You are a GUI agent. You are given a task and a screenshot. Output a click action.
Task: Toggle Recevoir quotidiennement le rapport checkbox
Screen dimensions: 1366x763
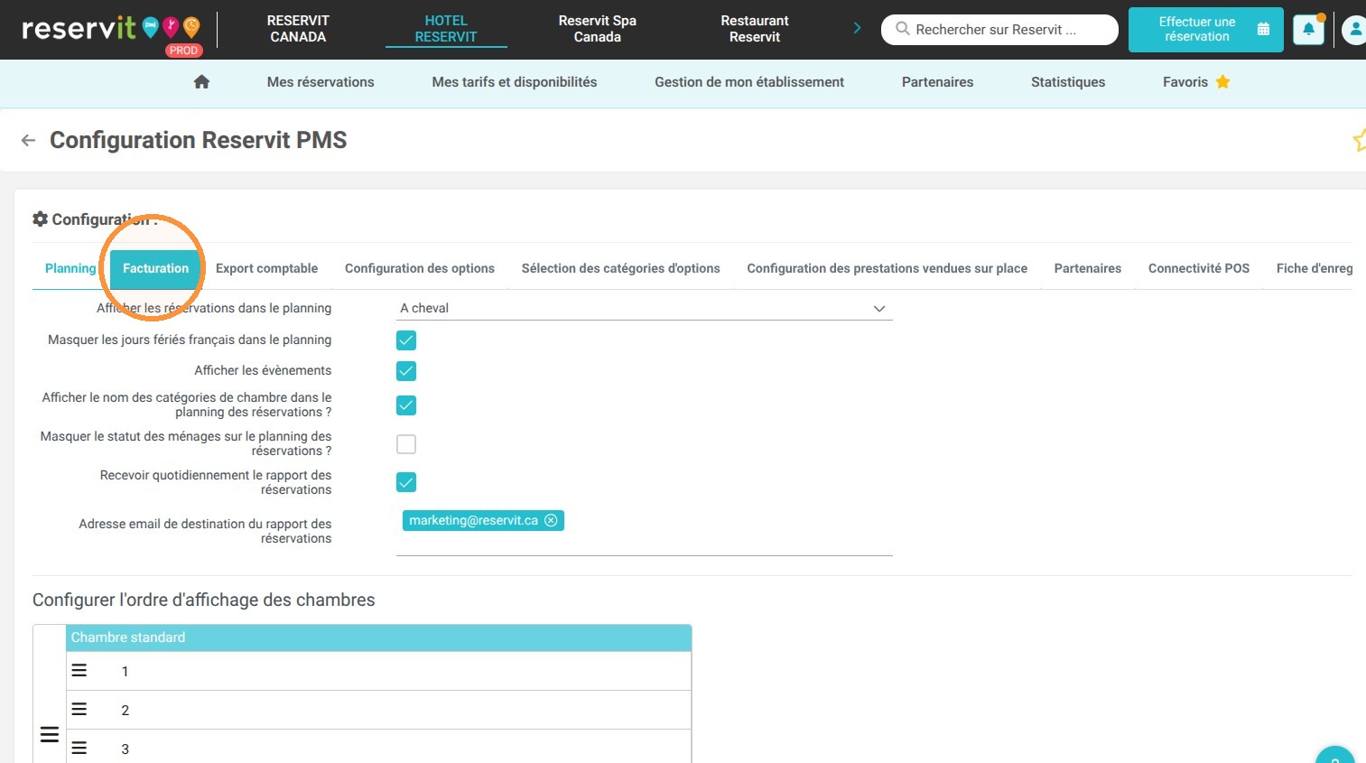tap(406, 482)
